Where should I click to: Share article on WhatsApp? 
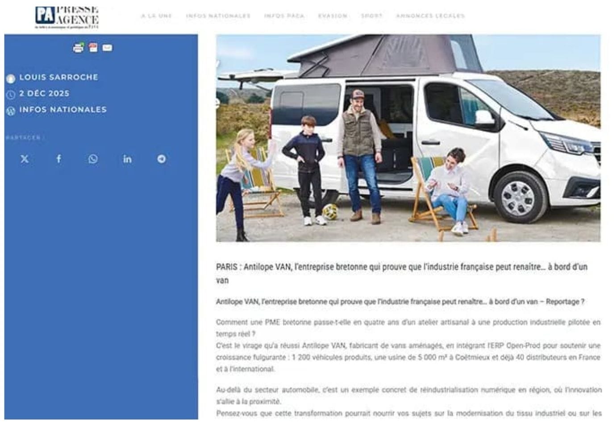click(x=93, y=159)
